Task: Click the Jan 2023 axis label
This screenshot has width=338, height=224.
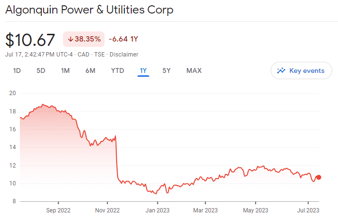Action: click(157, 210)
